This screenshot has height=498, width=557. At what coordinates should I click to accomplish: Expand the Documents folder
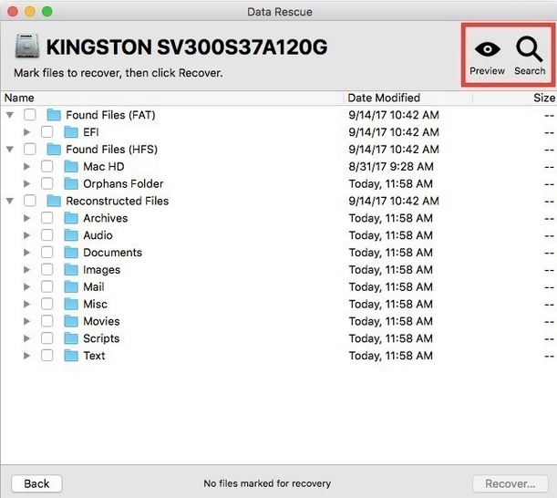coord(26,253)
